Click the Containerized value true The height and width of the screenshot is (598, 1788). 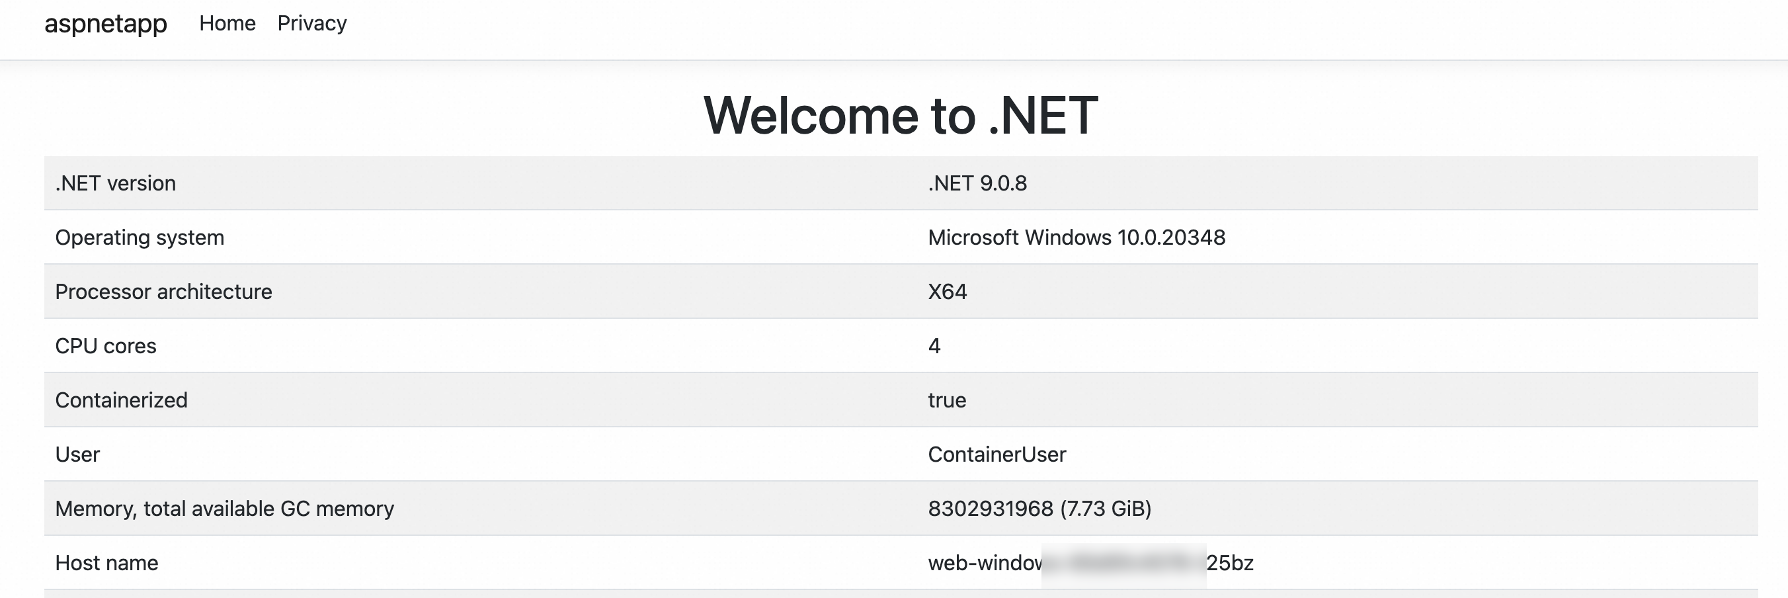coord(947,400)
